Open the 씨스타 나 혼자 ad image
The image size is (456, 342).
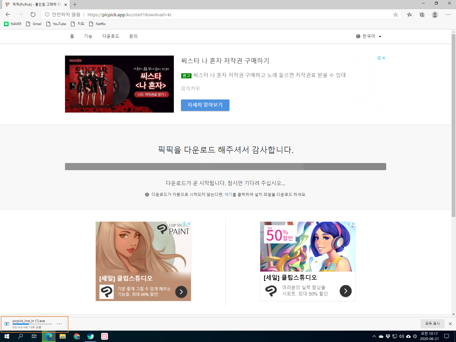pos(119,84)
